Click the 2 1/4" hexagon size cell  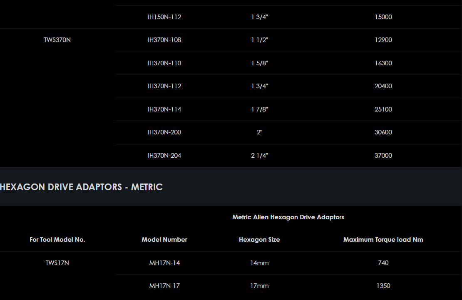(259, 156)
